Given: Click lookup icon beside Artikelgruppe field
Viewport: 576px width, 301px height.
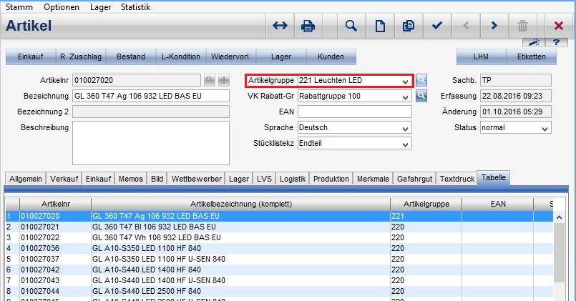Looking at the screenshot, I should pos(421,80).
